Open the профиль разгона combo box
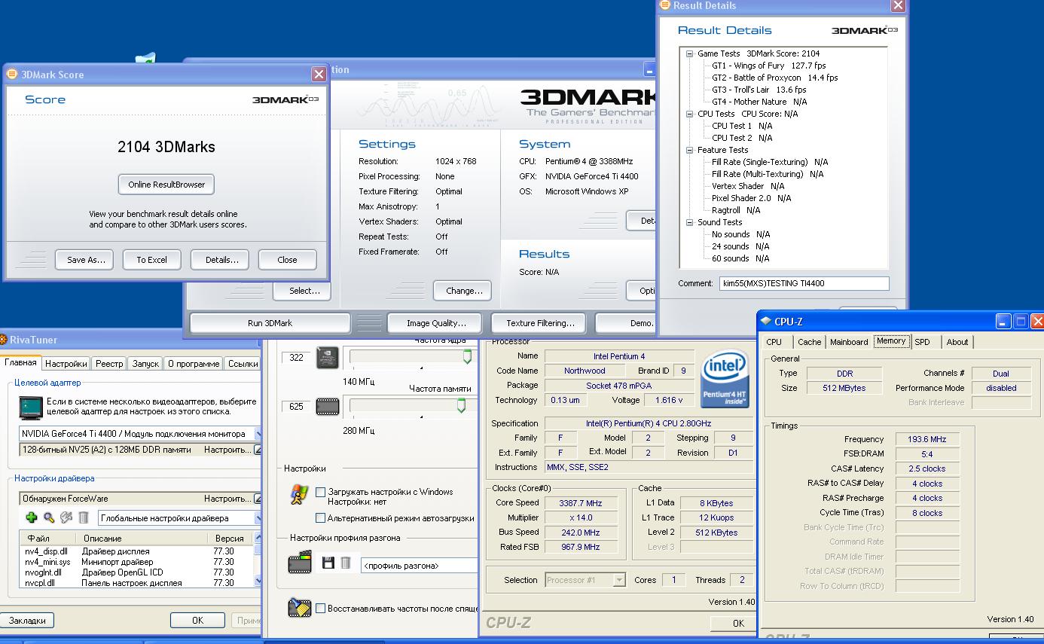 click(x=419, y=565)
